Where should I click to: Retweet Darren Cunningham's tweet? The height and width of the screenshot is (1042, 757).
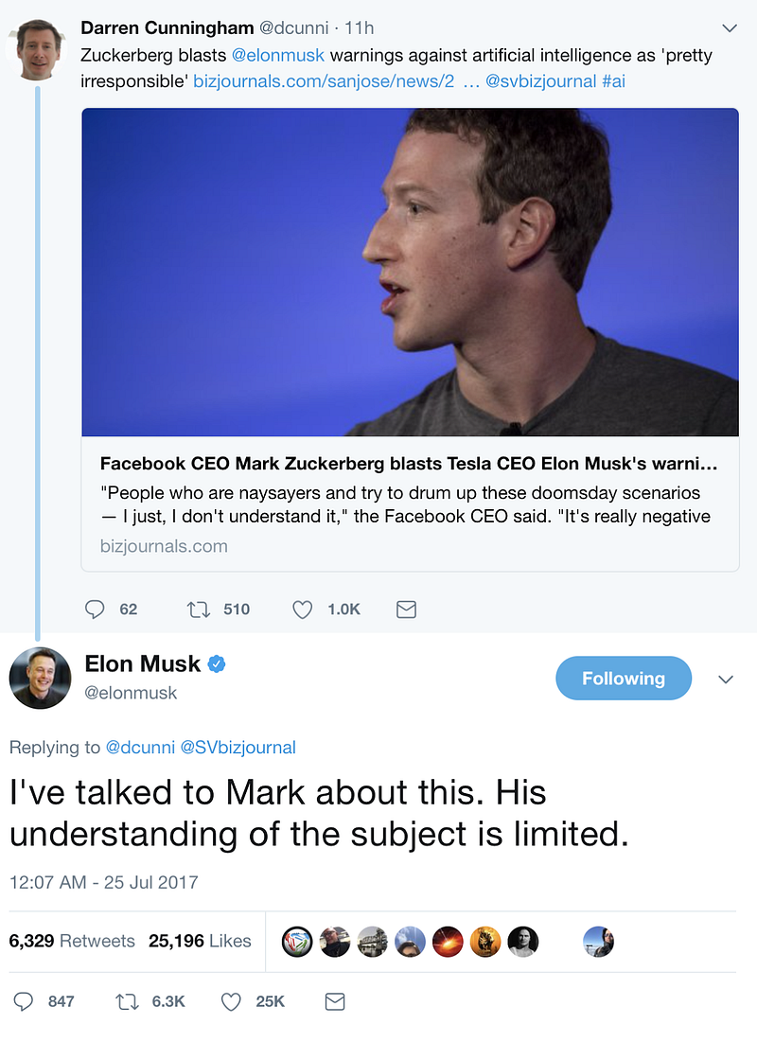point(198,609)
